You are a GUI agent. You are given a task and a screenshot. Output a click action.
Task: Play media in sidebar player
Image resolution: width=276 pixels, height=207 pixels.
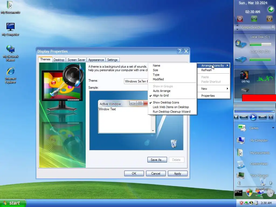[253, 117]
